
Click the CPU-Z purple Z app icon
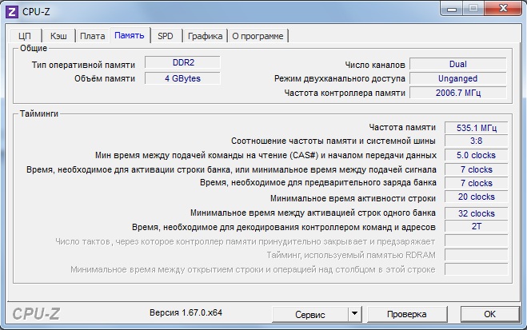click(x=12, y=12)
